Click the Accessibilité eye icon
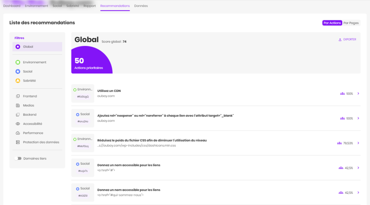The height and width of the screenshot is (205, 370). click(18, 124)
